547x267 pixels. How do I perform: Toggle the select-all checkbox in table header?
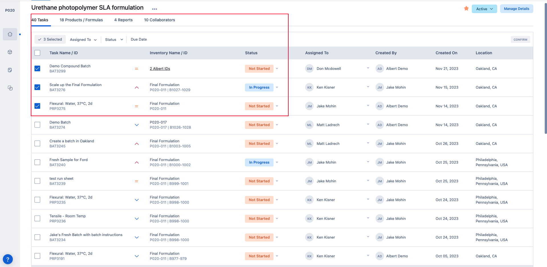(37, 53)
